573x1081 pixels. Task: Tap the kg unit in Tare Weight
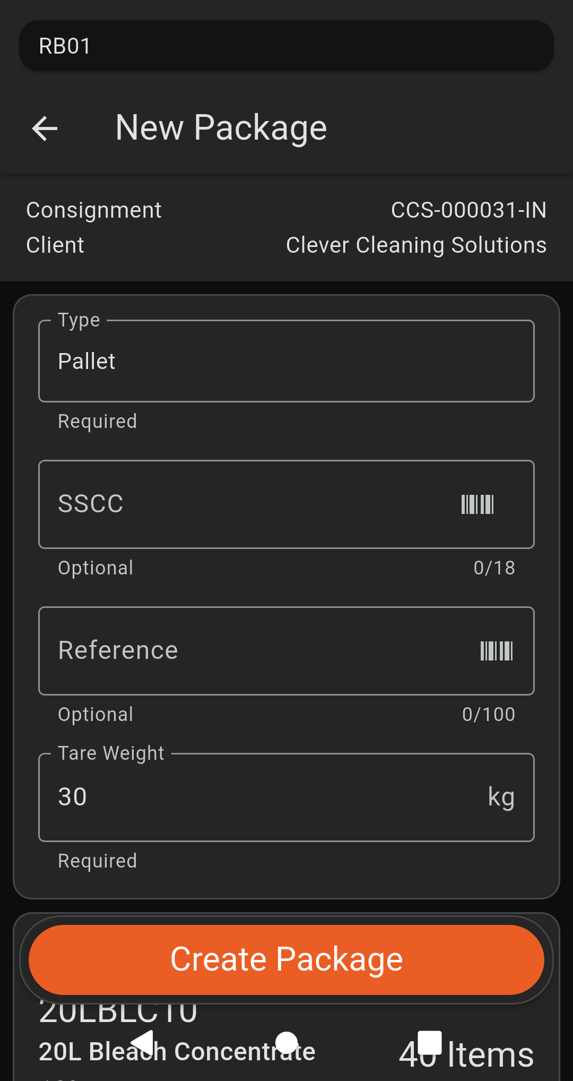tap(501, 797)
